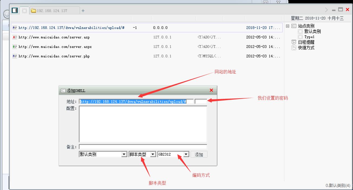Click the 添加SHELL dialog title icon
Image resolution: width=353 pixels, height=190 pixels.
tap(63, 91)
